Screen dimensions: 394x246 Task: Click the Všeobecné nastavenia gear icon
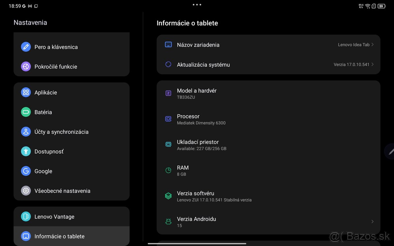(x=26, y=191)
